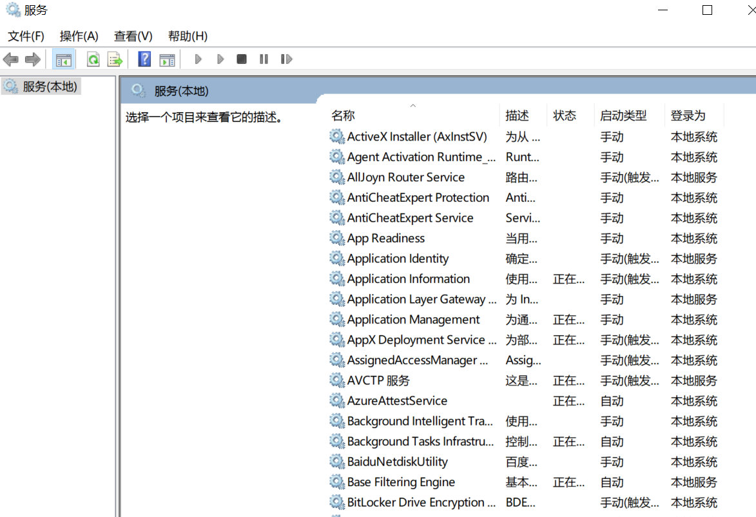The height and width of the screenshot is (517, 756).
Task: Sort by the 登录为 column header
Action: [694, 116]
